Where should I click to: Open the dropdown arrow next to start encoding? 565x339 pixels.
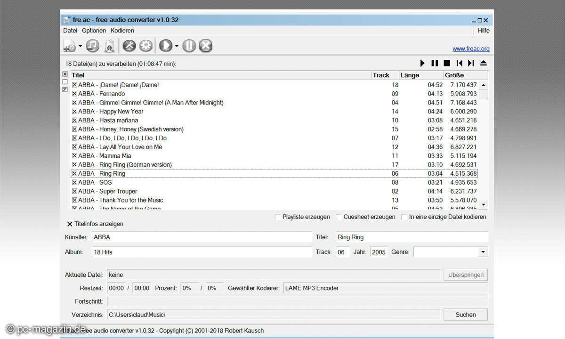(177, 46)
